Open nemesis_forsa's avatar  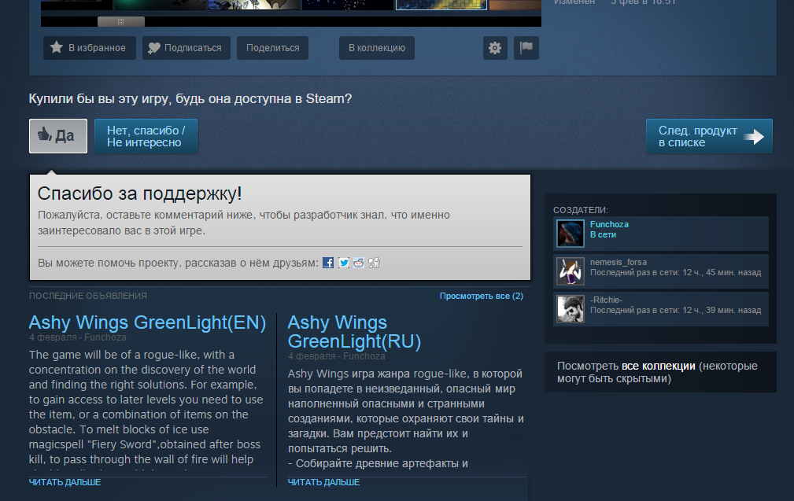(x=571, y=271)
